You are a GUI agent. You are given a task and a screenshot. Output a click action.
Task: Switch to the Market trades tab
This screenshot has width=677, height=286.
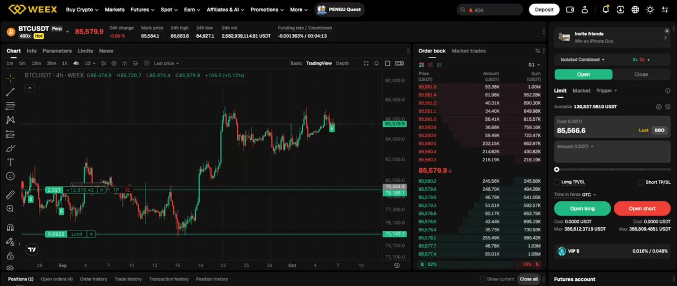[x=468, y=51]
